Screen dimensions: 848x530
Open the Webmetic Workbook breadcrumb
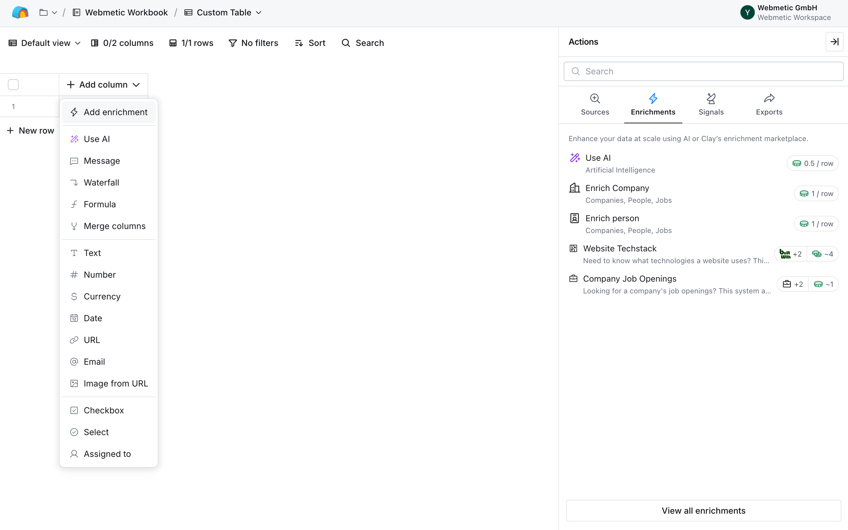coord(120,13)
